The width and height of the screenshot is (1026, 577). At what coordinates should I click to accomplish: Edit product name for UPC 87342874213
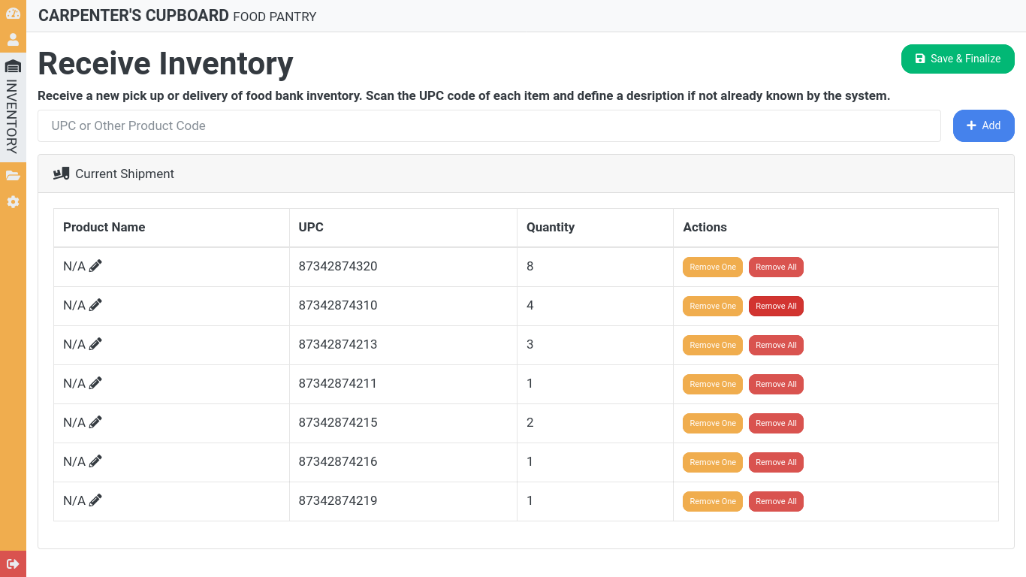[95, 343]
